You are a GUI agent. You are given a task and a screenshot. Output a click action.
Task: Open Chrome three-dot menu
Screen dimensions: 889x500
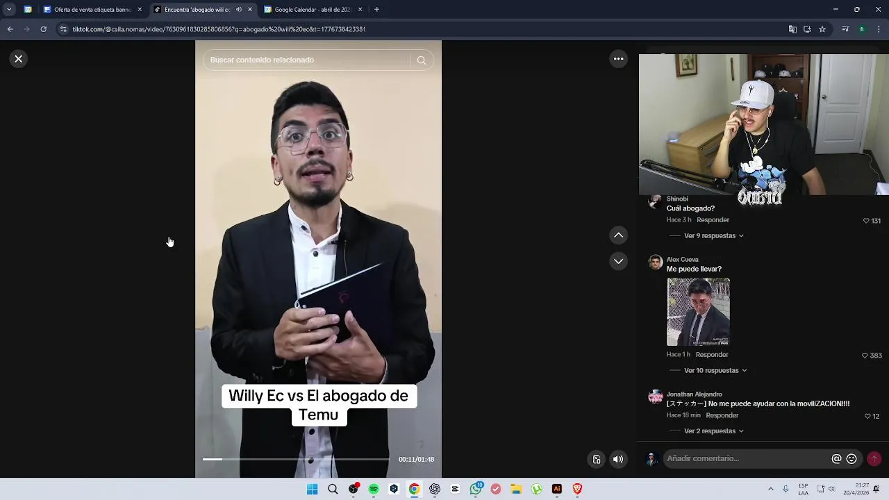(878, 29)
